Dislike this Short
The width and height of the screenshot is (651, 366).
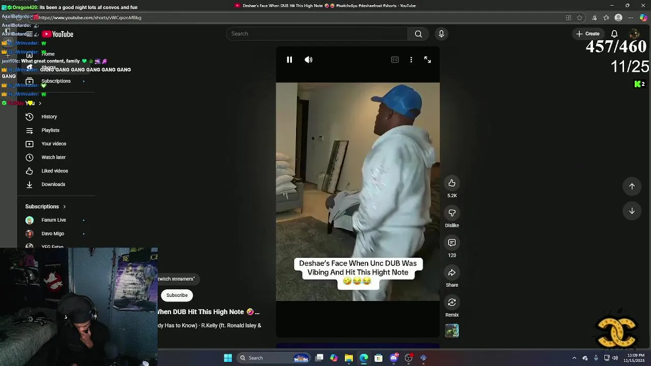click(x=452, y=213)
